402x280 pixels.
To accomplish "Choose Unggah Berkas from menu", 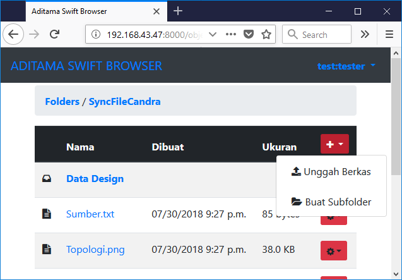I will [x=331, y=171].
